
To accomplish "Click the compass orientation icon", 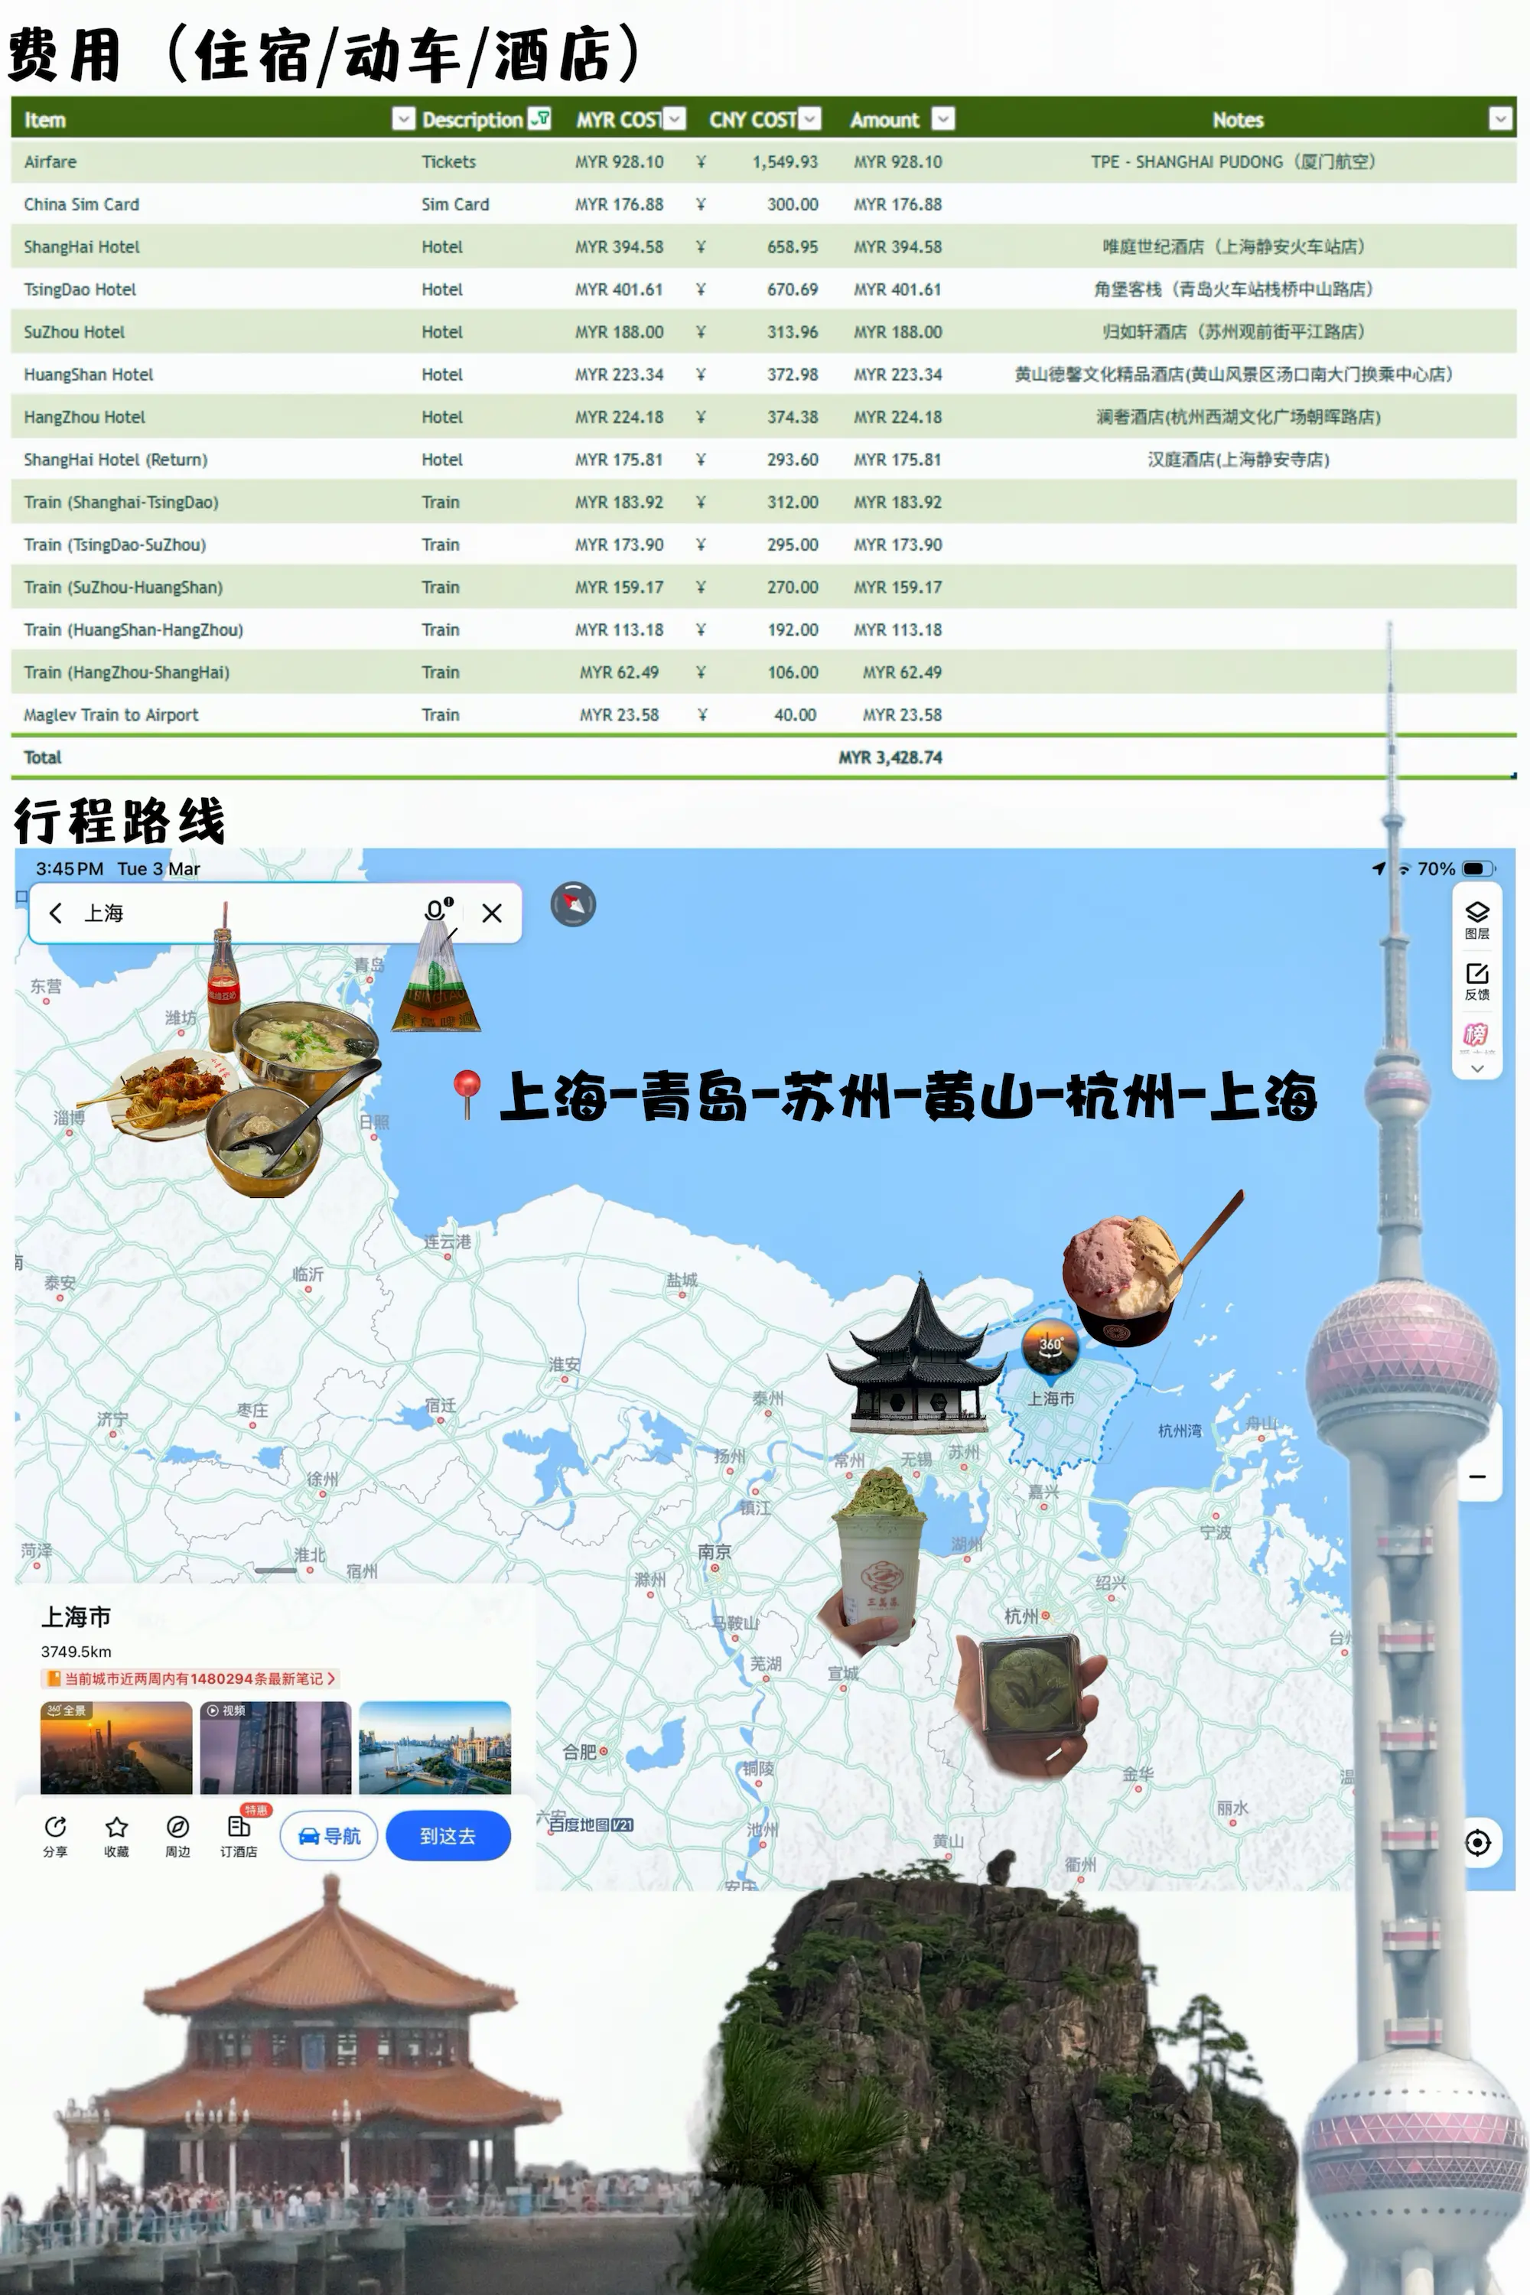I will coord(573,904).
